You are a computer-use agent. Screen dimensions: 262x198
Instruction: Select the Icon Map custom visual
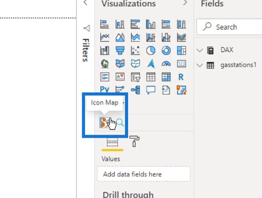[104, 123]
